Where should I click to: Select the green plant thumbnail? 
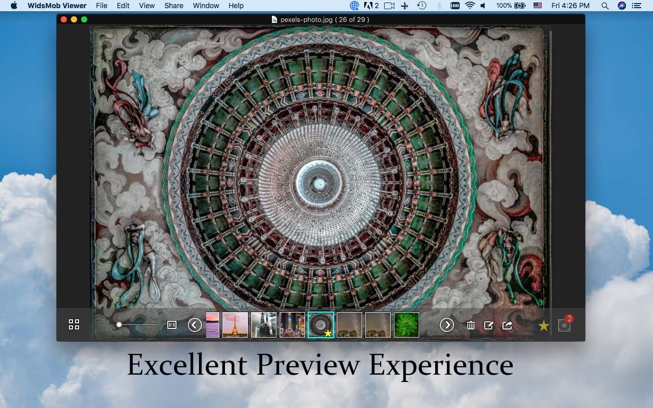407,325
